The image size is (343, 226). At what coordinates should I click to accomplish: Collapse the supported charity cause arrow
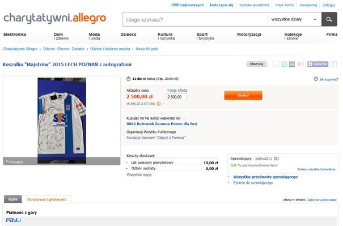pos(184,118)
